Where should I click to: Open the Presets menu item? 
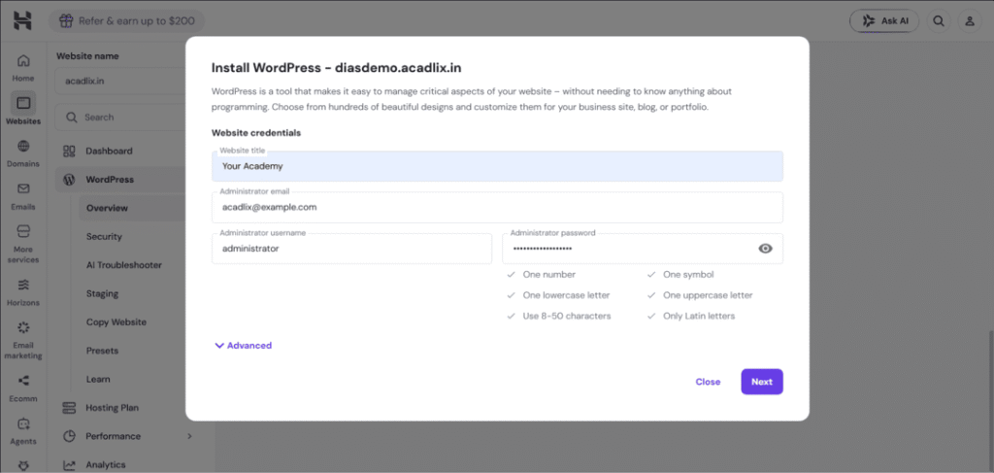[102, 351]
